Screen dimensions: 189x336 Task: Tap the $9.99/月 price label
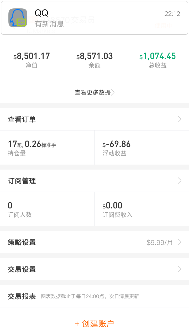(160, 242)
